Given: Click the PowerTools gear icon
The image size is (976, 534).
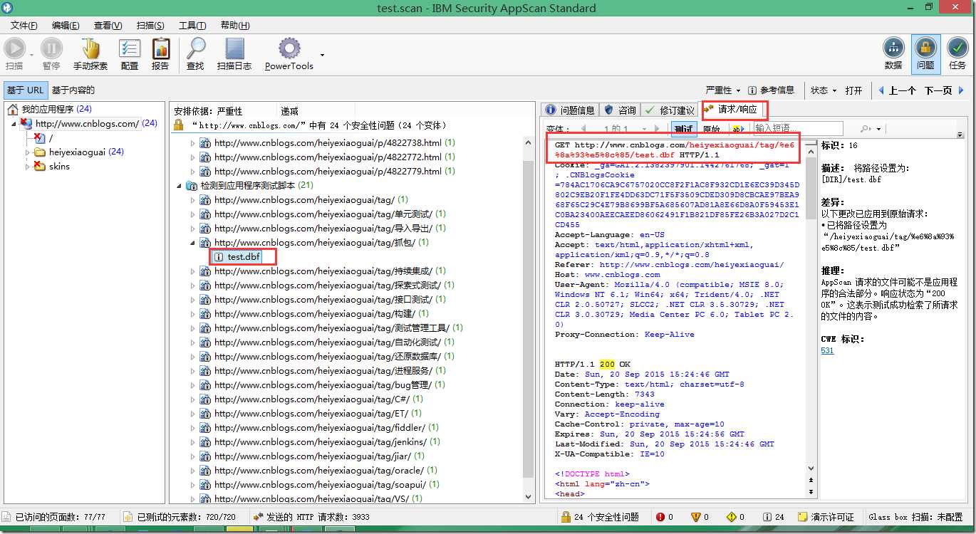Looking at the screenshot, I should point(289,48).
